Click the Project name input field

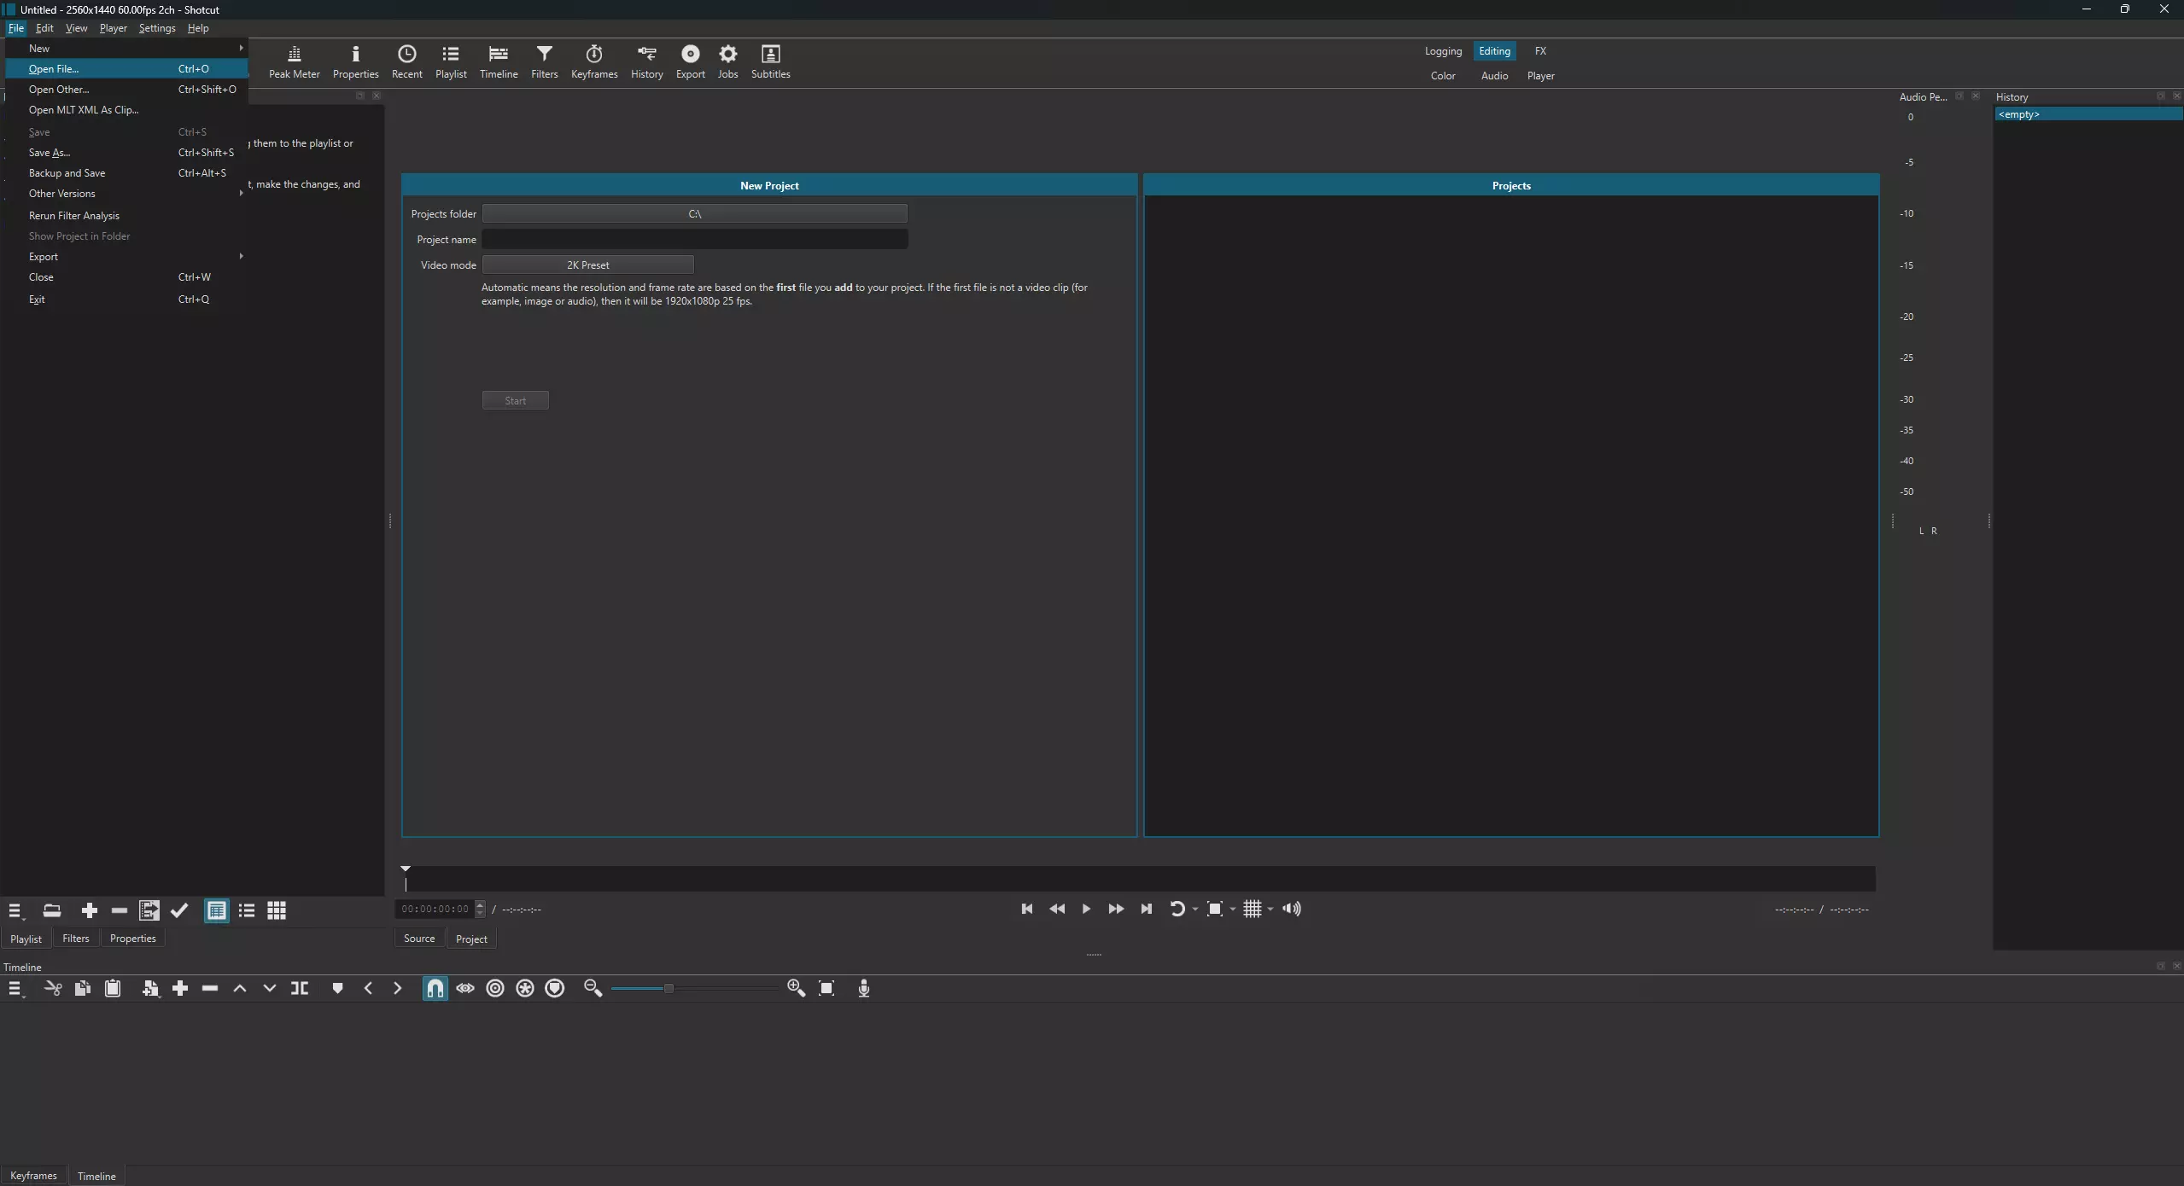[x=694, y=239]
